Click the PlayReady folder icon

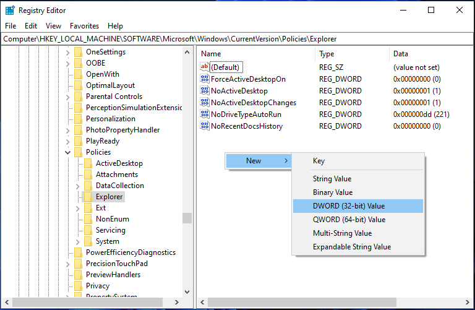78,141
